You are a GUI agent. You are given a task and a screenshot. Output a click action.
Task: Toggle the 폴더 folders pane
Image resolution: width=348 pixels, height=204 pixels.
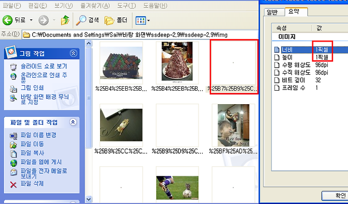(116, 20)
